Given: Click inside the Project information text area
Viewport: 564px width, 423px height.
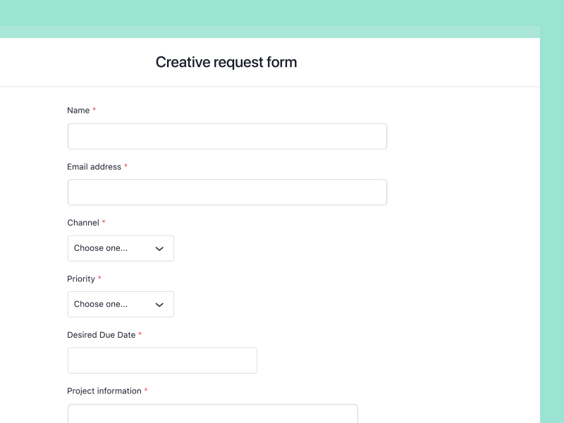Looking at the screenshot, I should click(211, 415).
